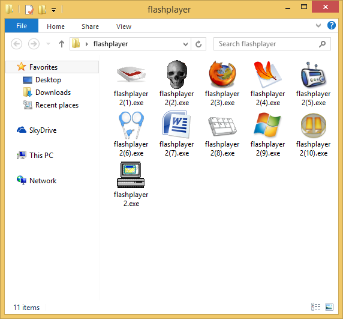Go up one folder level
This screenshot has height=319, width=343.
[x=62, y=44]
